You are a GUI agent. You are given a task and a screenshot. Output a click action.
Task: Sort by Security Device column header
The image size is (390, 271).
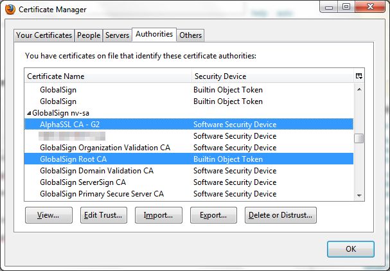(x=273, y=76)
